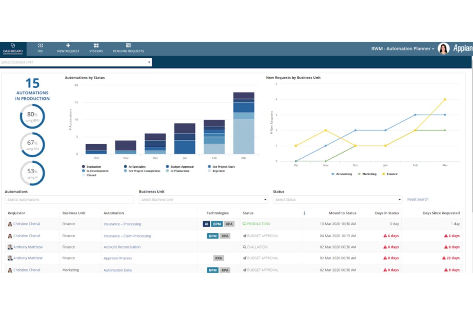Sort table by Requestor column header
Screen dimensions: 473x315
coord(16,213)
